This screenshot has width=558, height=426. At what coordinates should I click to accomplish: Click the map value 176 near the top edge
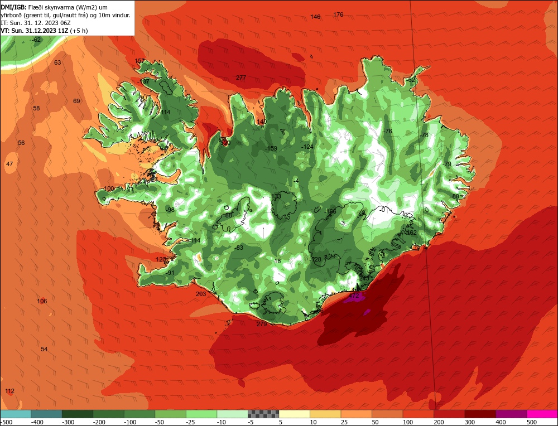(x=339, y=14)
